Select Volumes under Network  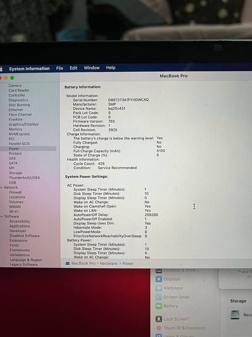click(x=16, y=202)
